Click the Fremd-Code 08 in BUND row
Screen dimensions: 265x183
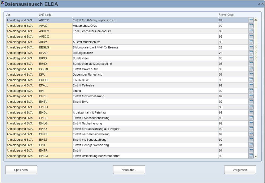[233, 58]
